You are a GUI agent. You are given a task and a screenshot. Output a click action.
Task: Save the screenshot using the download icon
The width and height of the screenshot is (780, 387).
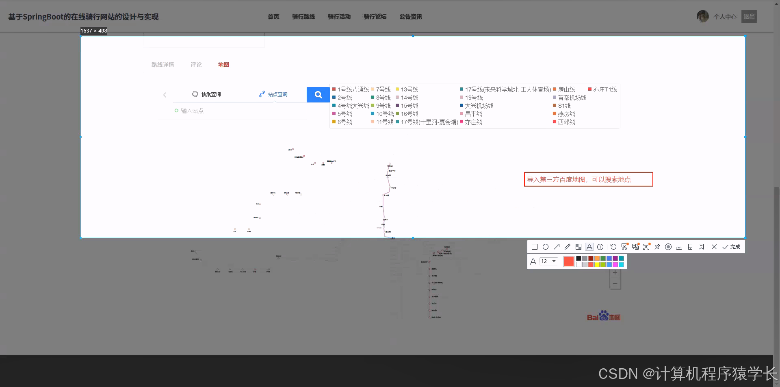pyautogui.click(x=679, y=247)
